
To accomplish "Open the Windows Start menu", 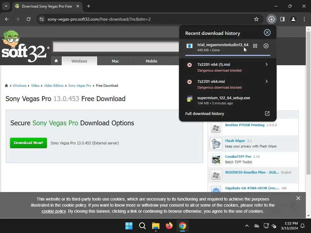I will (129, 226).
